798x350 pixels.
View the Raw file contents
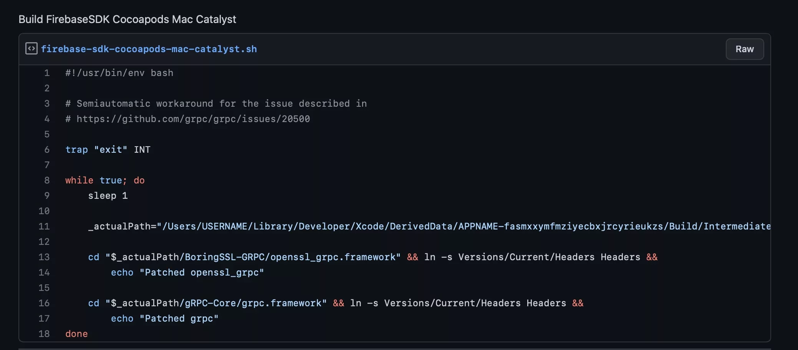[x=745, y=49]
